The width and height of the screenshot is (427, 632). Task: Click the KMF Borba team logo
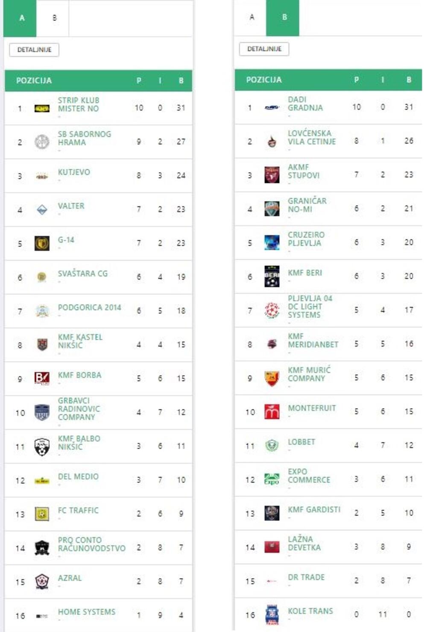tap(42, 378)
